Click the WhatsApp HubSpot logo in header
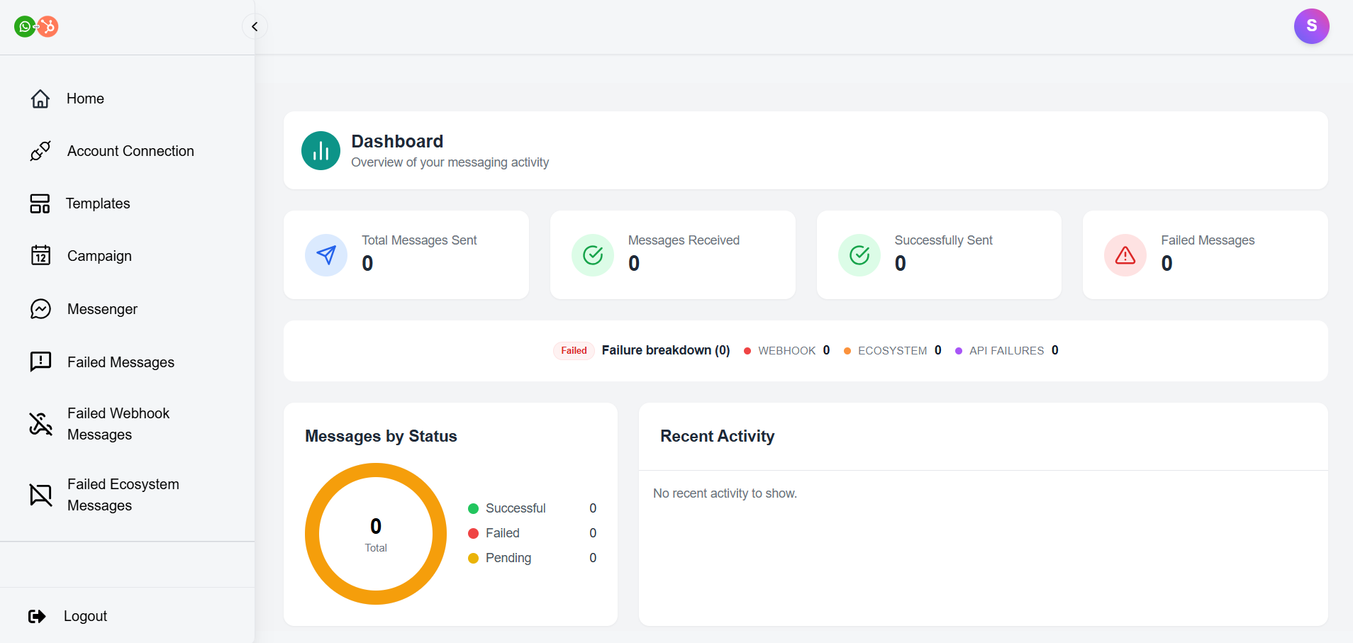The width and height of the screenshot is (1353, 643). 36,27
